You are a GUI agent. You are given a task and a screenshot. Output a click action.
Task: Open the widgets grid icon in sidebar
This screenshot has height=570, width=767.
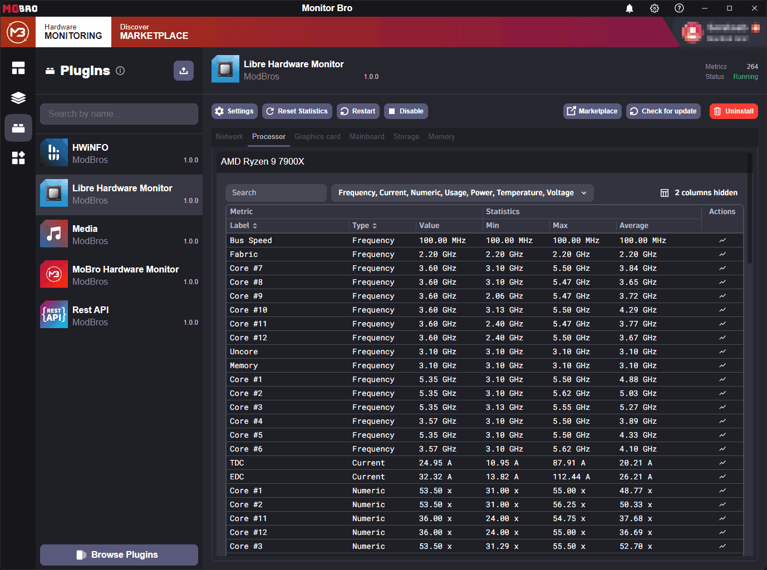[18, 158]
